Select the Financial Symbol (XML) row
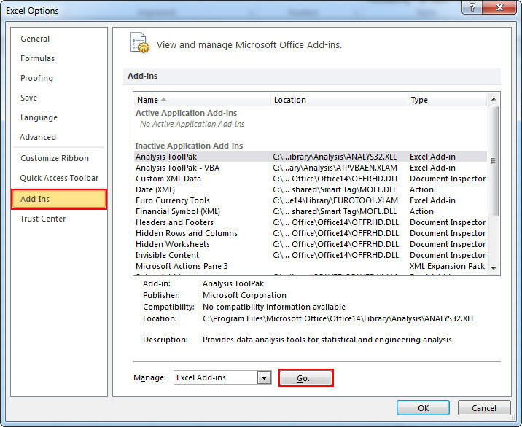 [x=311, y=211]
